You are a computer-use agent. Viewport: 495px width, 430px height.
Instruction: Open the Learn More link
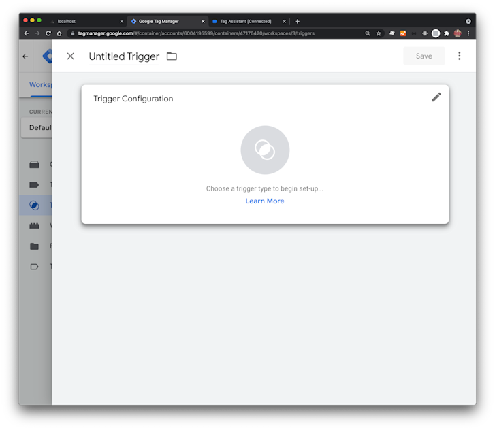coord(265,201)
